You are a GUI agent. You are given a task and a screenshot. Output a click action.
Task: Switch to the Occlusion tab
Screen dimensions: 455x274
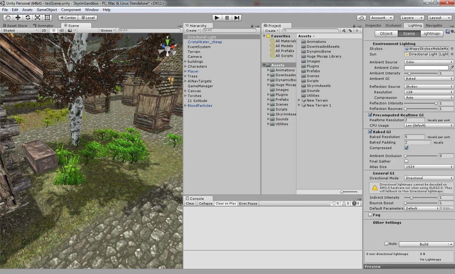coord(393,25)
